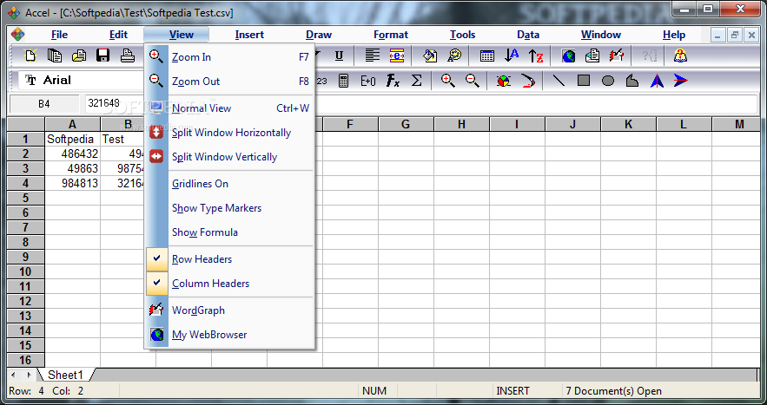Image resolution: width=767 pixels, height=405 pixels.
Task: Open the Tools menu
Action: [x=463, y=35]
